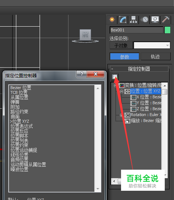Click the Box001 object color swatch

[167, 30]
